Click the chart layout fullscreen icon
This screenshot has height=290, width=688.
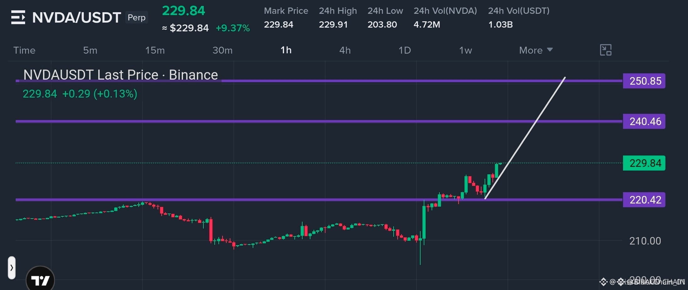click(605, 50)
